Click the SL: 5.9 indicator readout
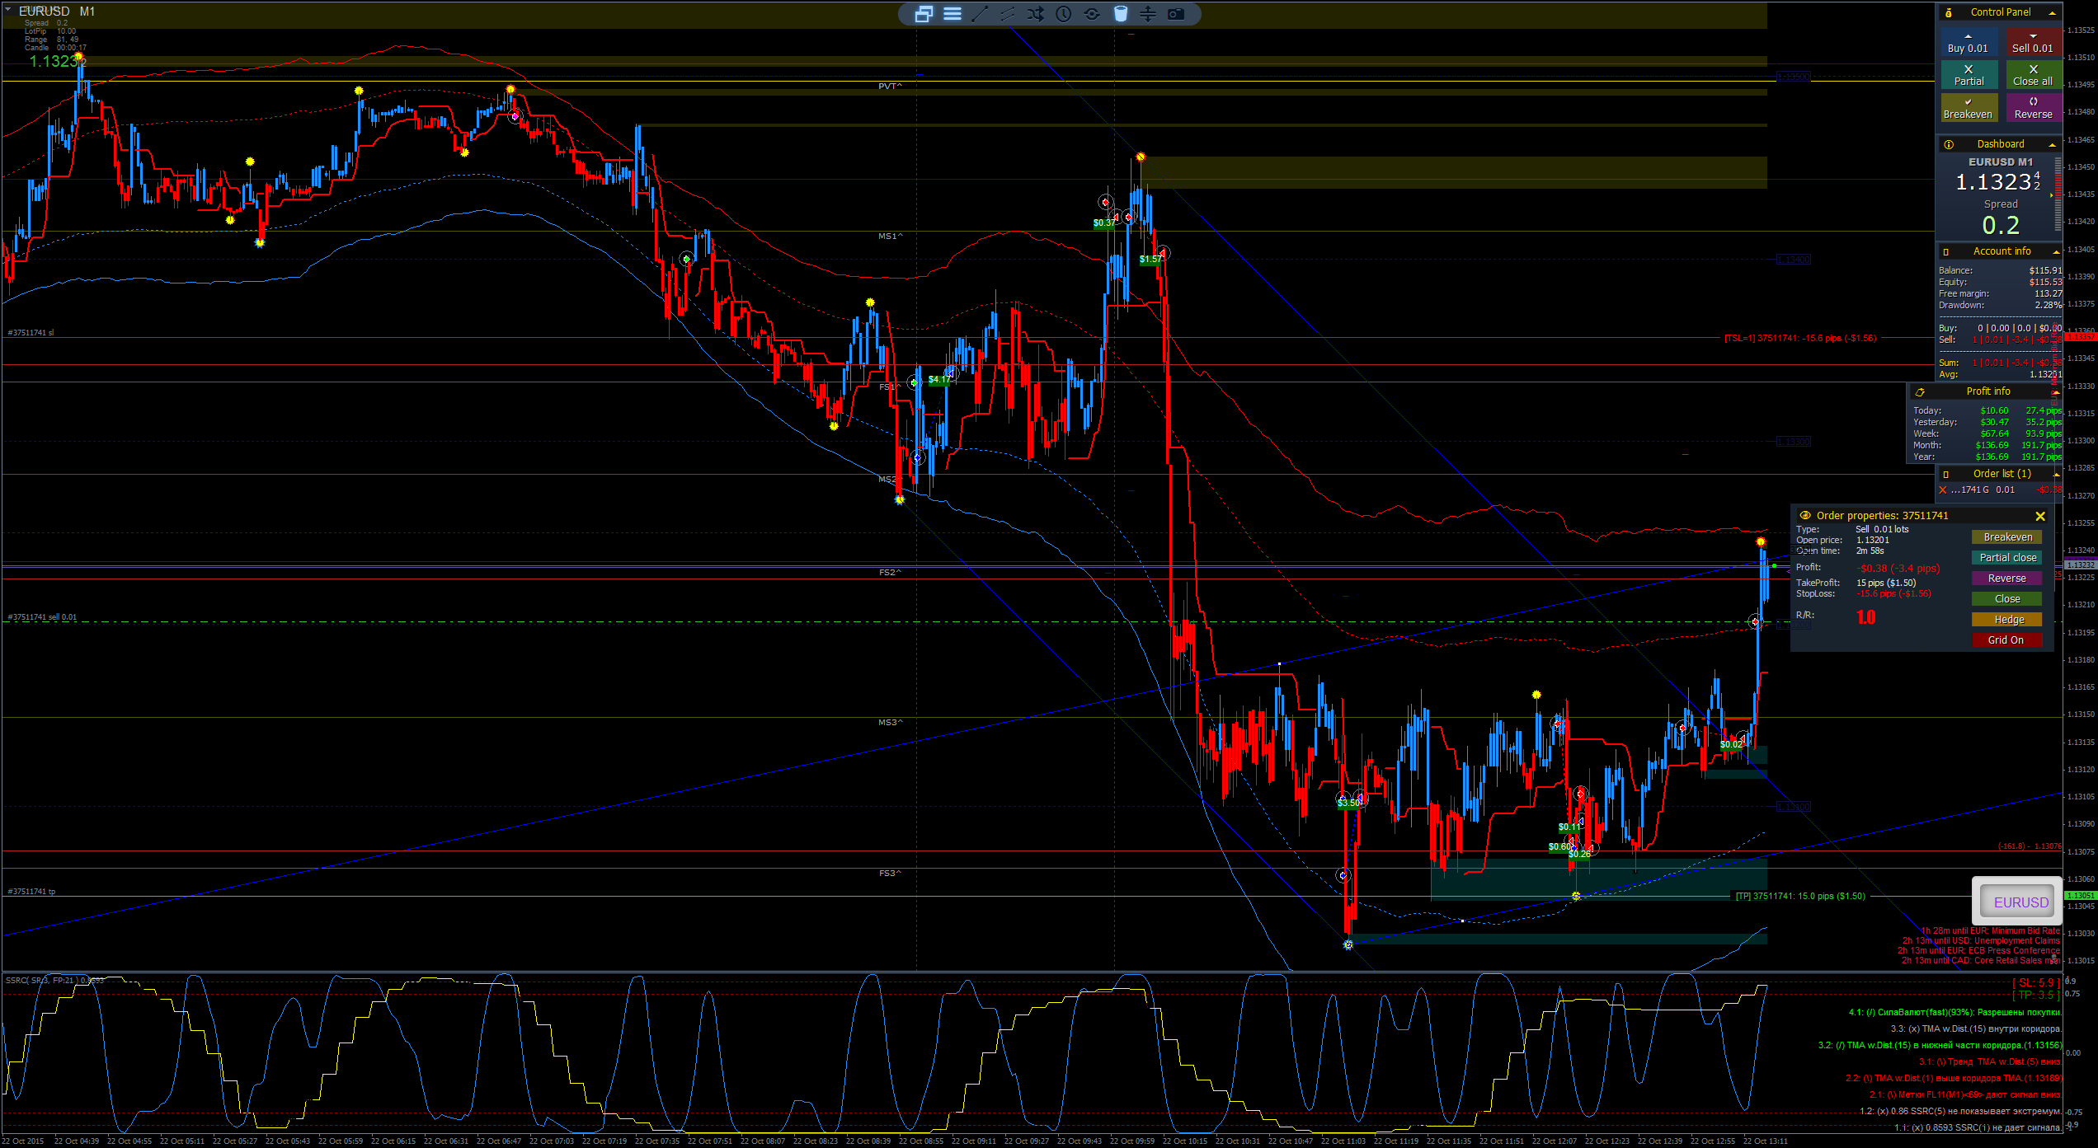Screen dimensions: 2098x1148 click(x=2035, y=983)
